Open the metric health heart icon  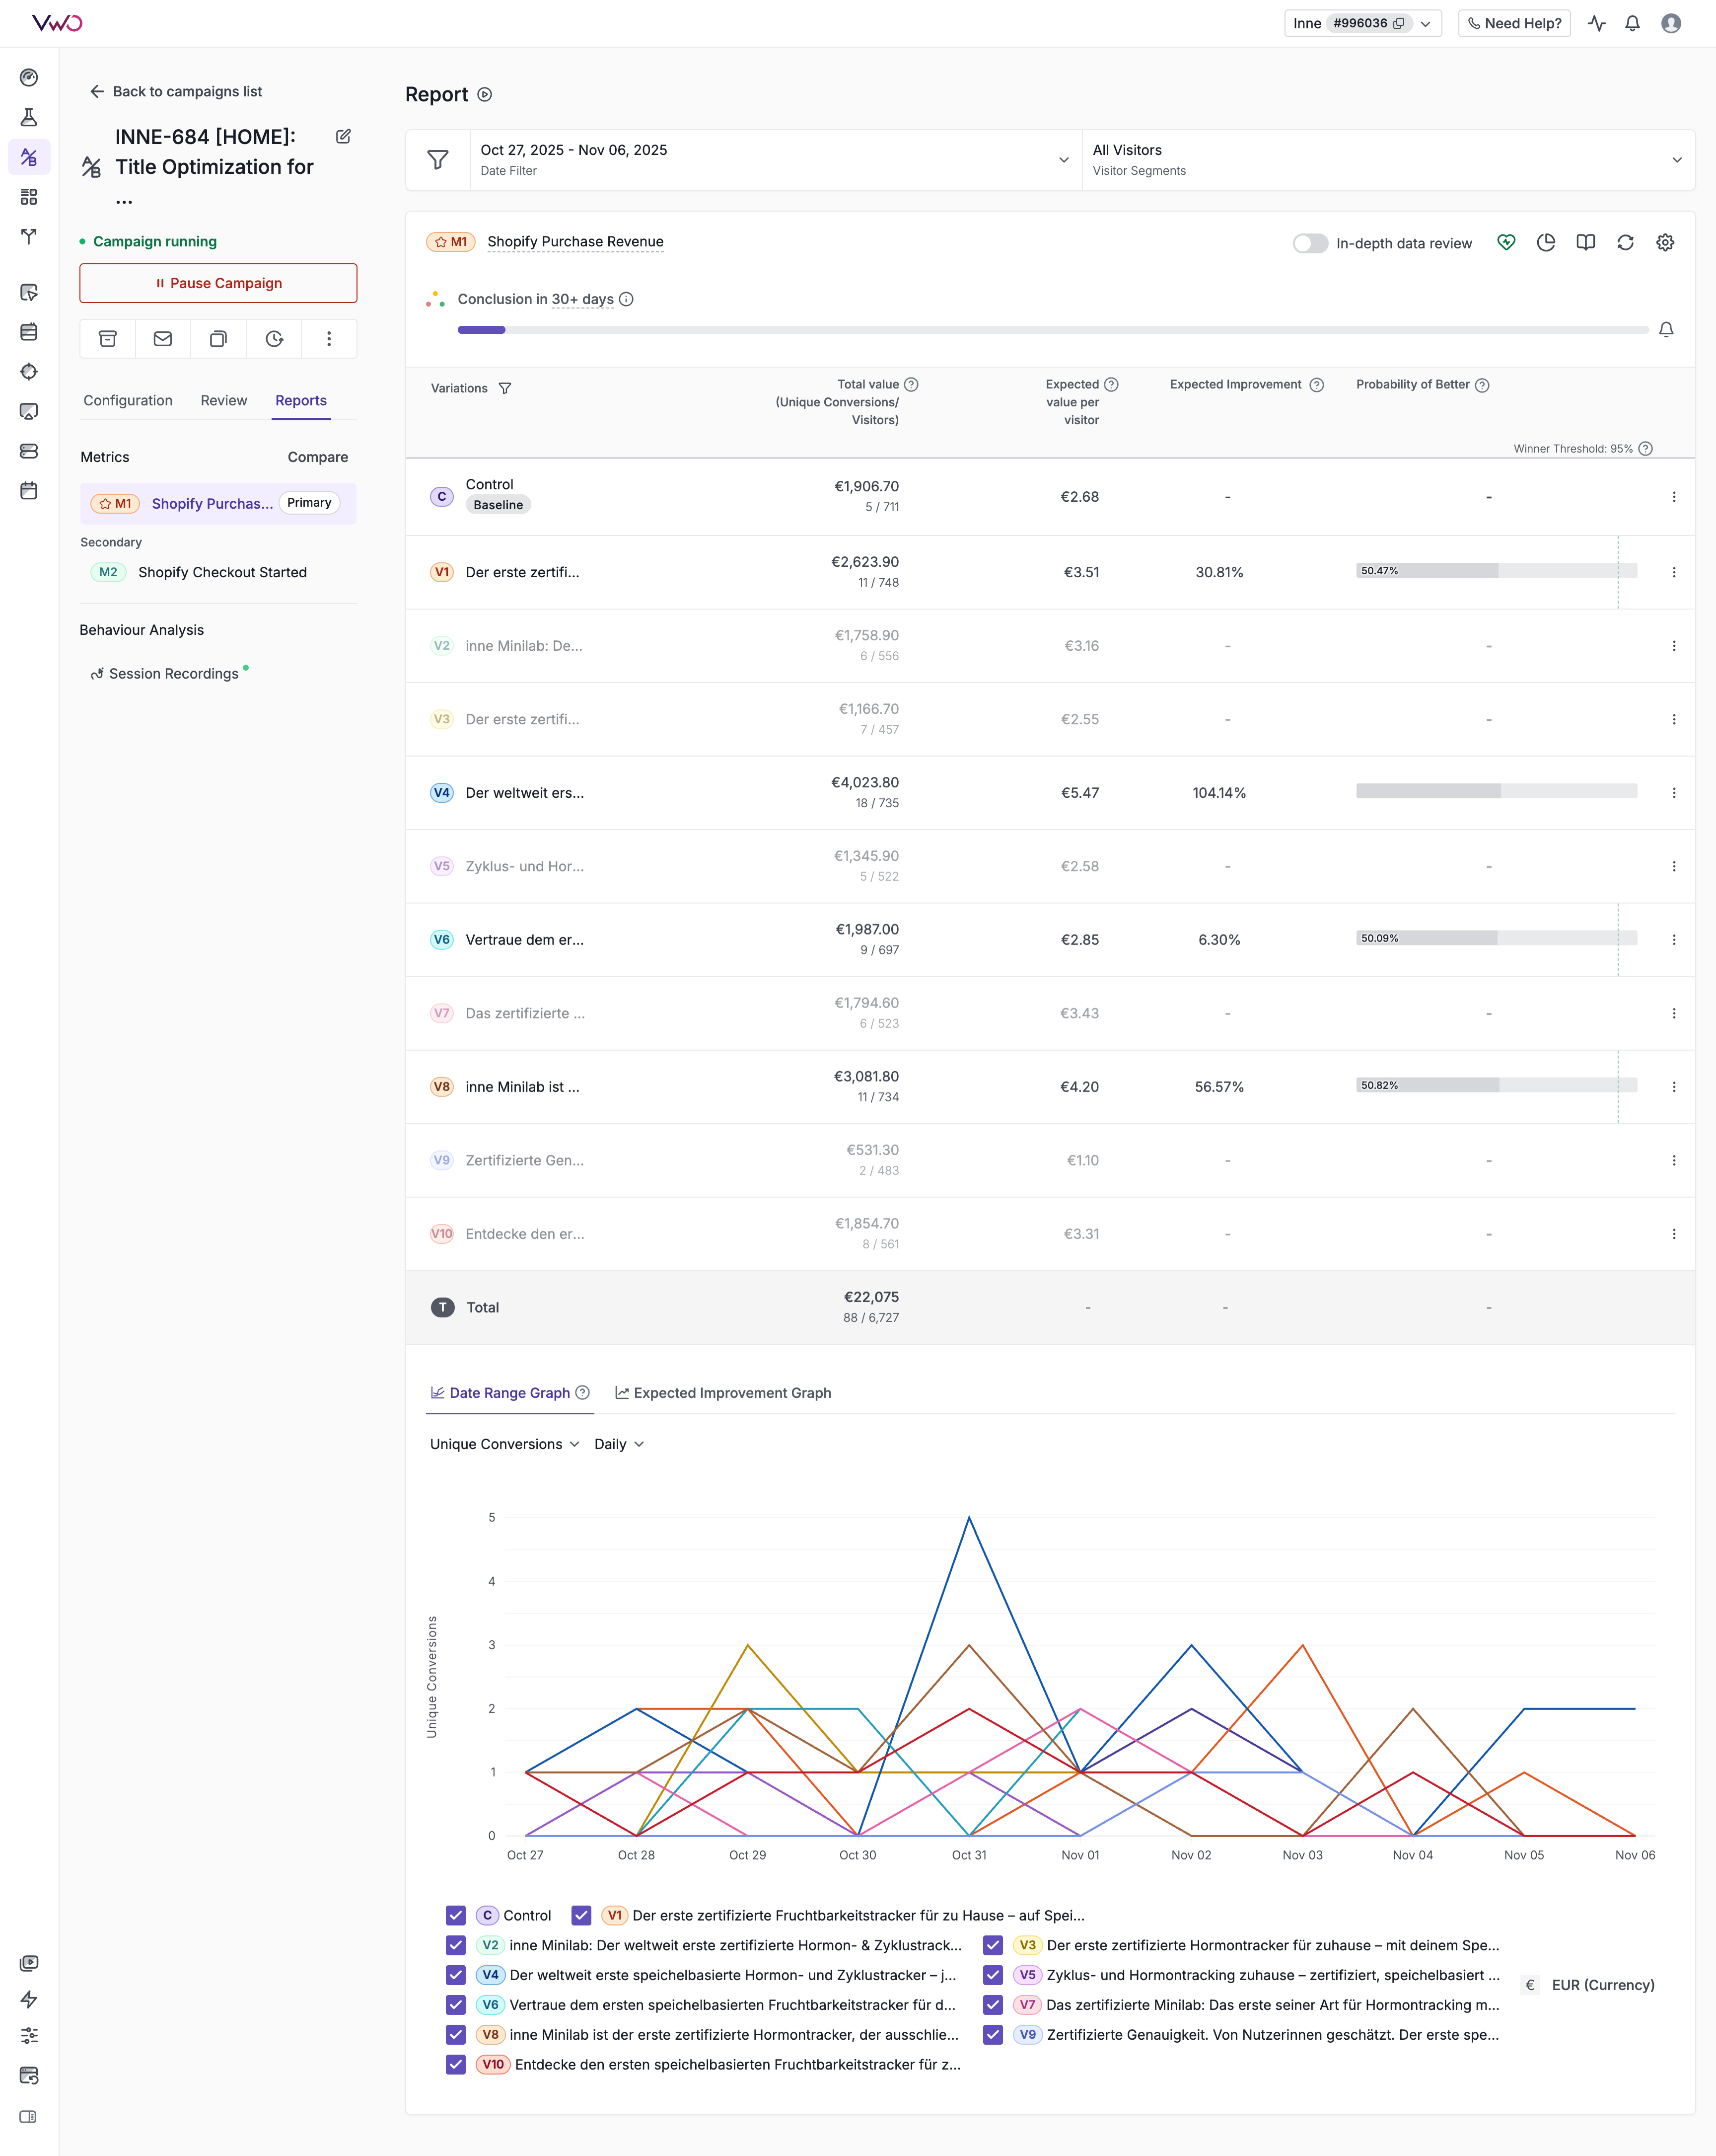(x=1506, y=243)
